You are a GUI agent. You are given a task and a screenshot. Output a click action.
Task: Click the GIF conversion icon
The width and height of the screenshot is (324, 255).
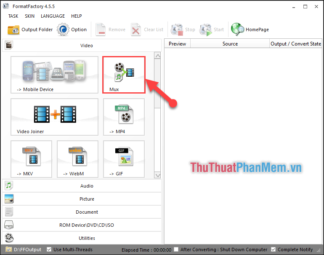[x=124, y=159]
